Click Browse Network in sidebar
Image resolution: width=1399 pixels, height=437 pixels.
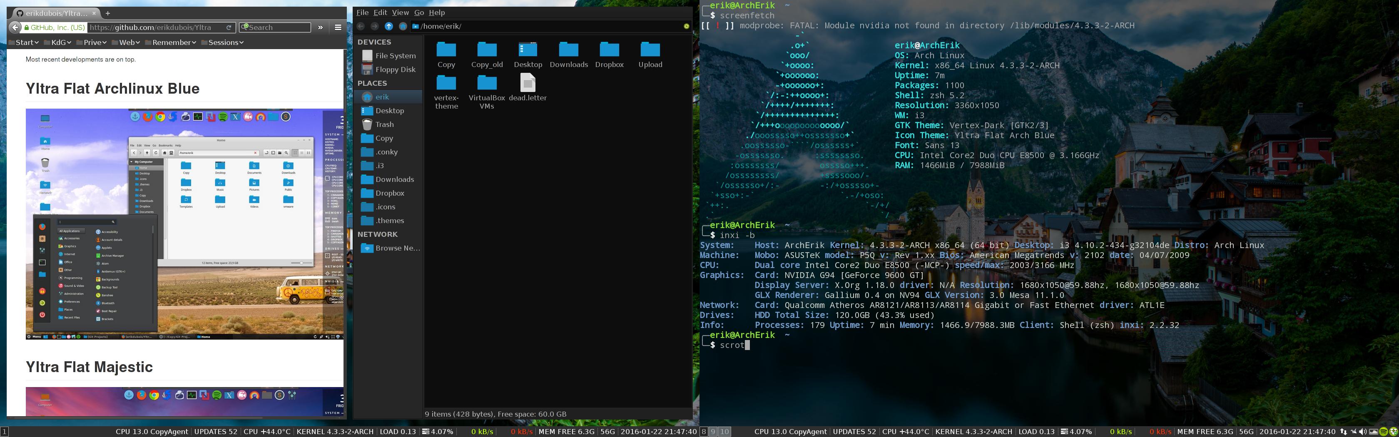coord(389,248)
